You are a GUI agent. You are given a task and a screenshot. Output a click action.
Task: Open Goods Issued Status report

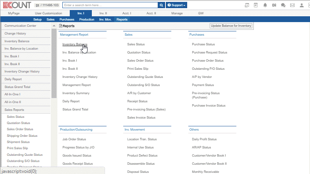(x=77, y=155)
